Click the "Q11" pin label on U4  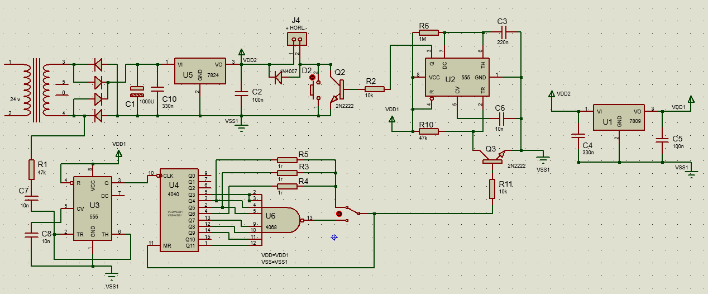(x=192, y=245)
